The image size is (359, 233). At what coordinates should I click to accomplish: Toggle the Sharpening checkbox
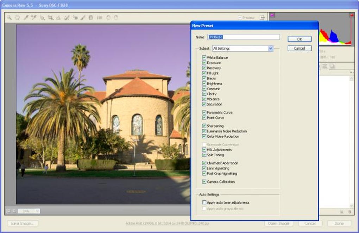click(x=204, y=126)
